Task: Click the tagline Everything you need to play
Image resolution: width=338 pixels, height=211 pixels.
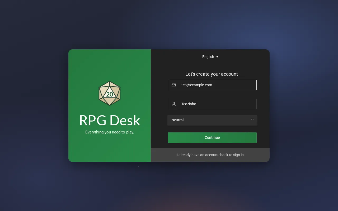Action: click(x=110, y=132)
